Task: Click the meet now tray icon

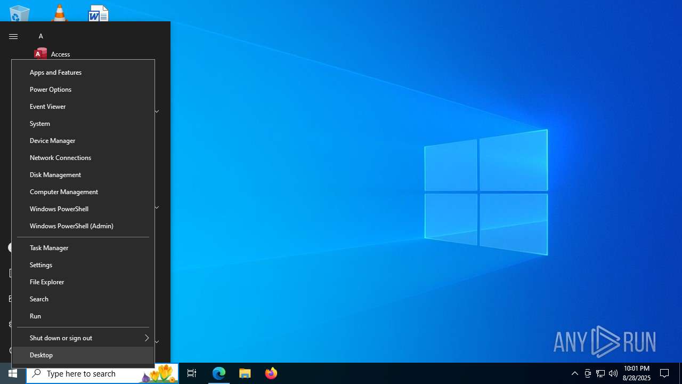Action: pyautogui.click(x=588, y=373)
